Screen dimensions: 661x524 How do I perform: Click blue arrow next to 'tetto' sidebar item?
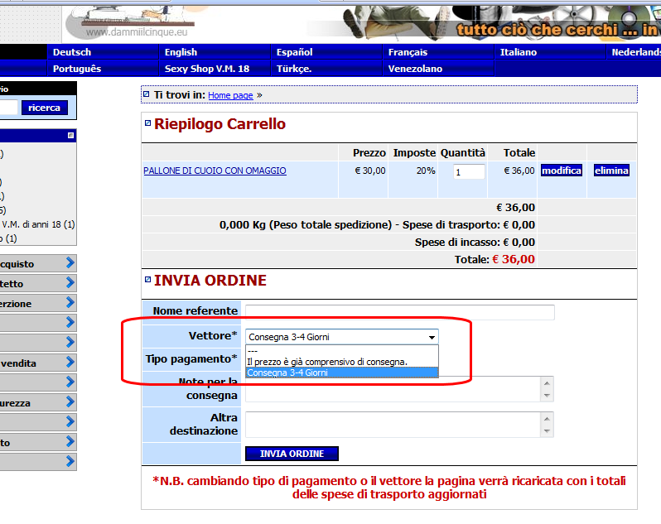tap(70, 282)
